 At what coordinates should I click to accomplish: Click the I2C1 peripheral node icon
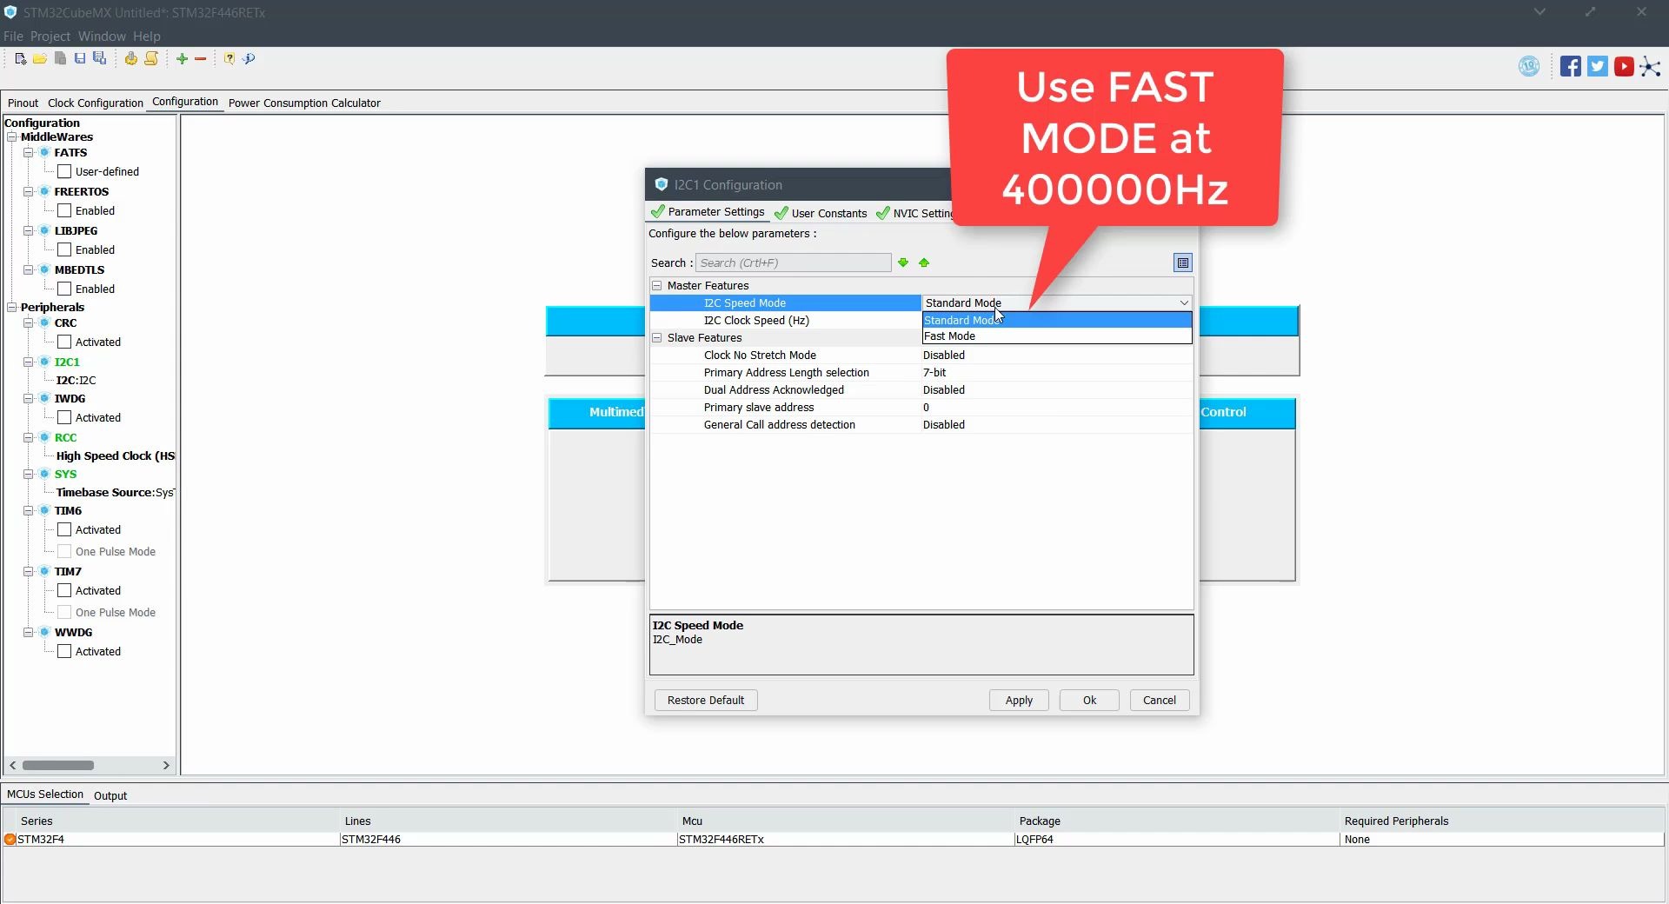tap(44, 362)
